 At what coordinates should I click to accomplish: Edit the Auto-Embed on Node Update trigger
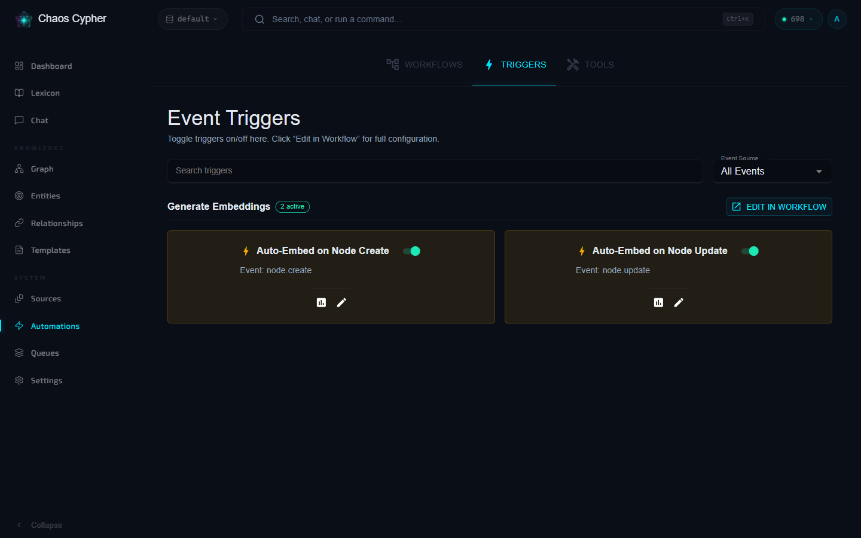[x=679, y=302]
